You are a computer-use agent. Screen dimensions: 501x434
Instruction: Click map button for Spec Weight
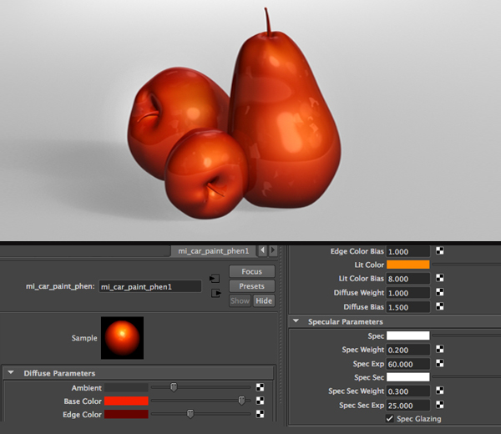[440, 349]
